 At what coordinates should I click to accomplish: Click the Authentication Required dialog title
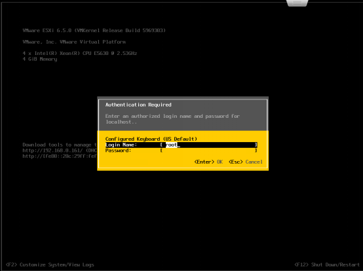pyautogui.click(x=138, y=105)
